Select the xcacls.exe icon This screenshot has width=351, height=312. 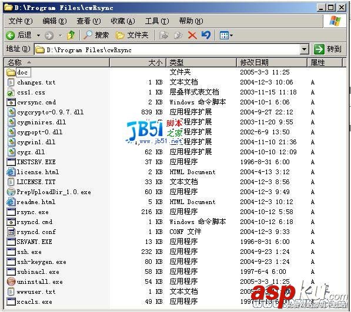(11, 301)
